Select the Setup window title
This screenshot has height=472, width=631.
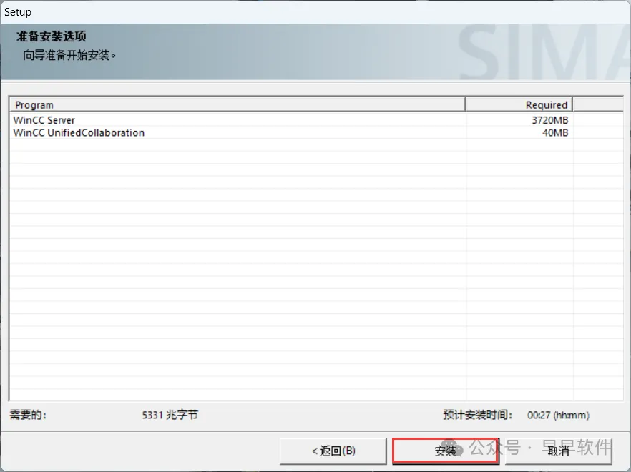(18, 12)
